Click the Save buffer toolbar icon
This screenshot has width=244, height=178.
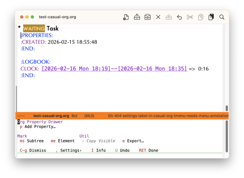pyautogui.click(x=169, y=17)
